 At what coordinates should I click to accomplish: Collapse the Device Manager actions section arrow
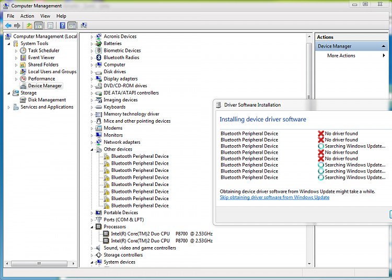(383, 46)
